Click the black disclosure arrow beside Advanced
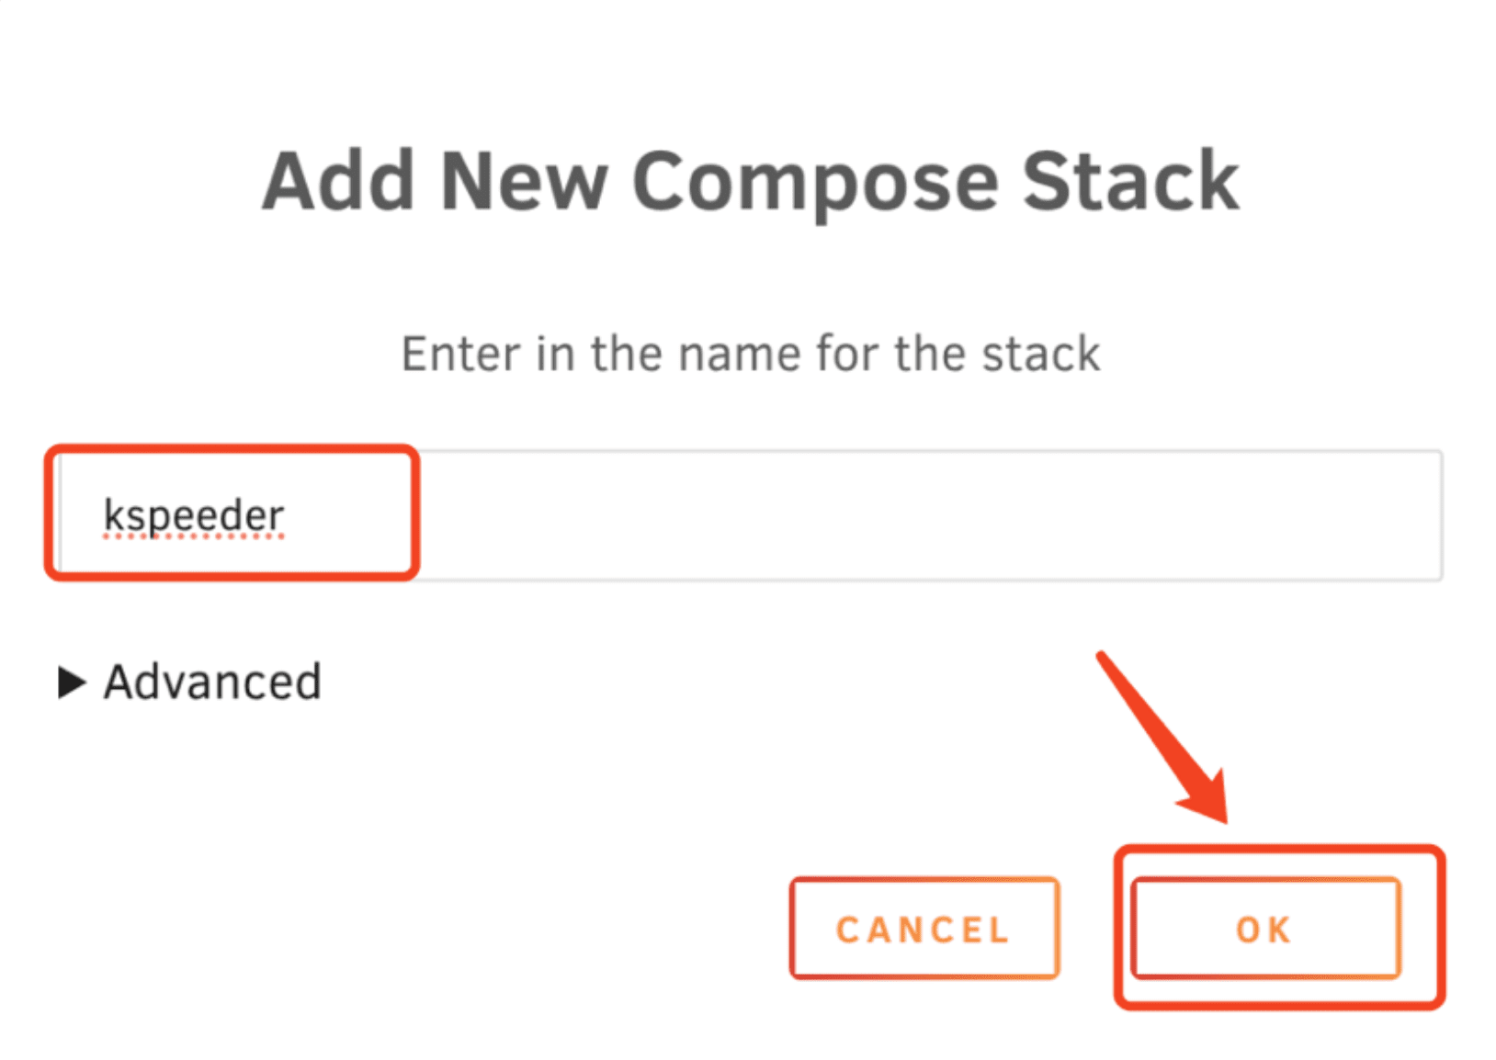This screenshot has height=1060, width=1496. pyautogui.click(x=72, y=682)
